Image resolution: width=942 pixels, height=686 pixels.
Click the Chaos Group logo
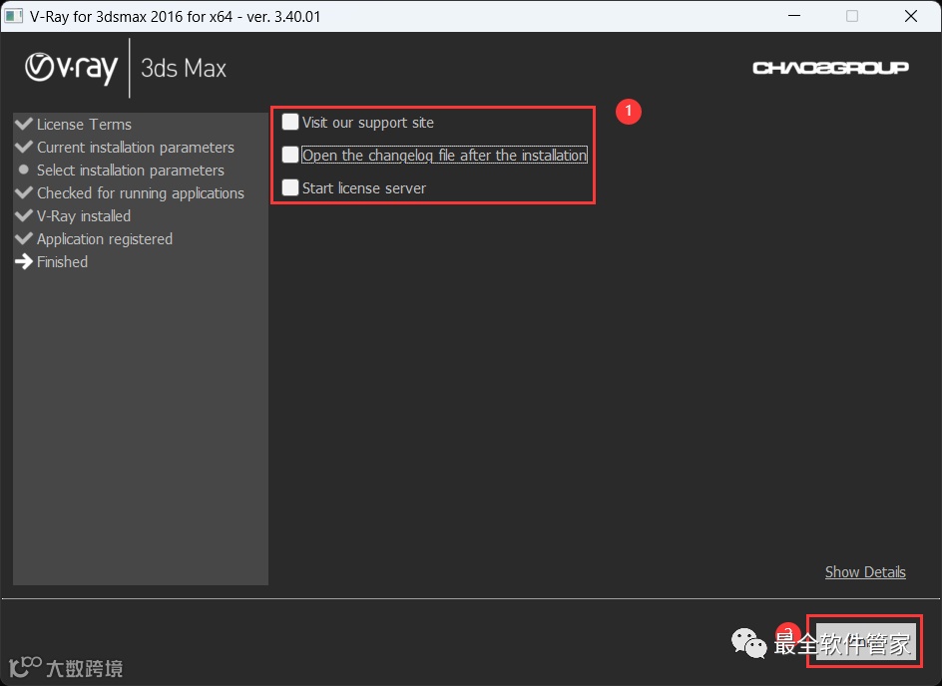coord(830,68)
